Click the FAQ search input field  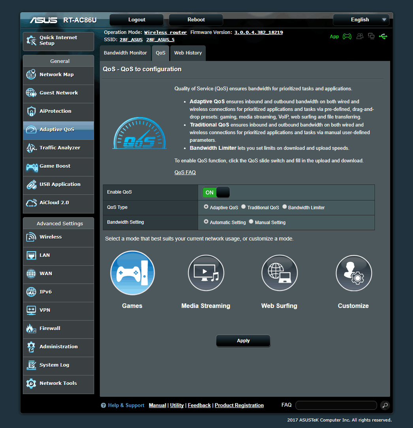pyautogui.click(x=336, y=405)
